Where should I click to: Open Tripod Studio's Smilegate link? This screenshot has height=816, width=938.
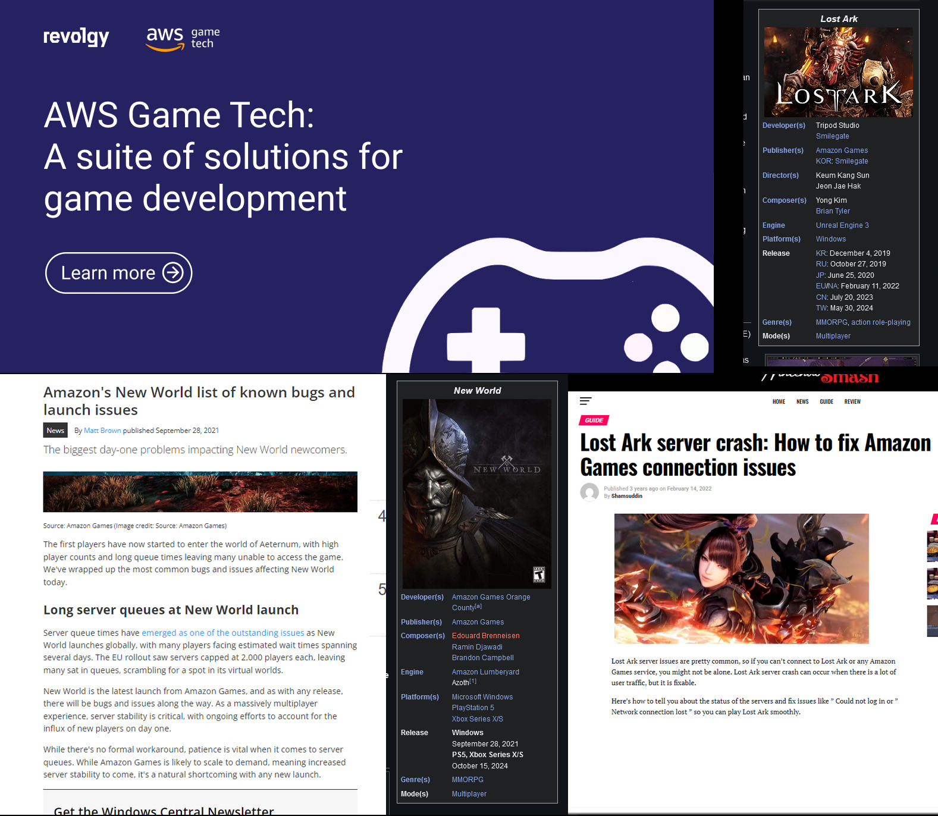[832, 136]
